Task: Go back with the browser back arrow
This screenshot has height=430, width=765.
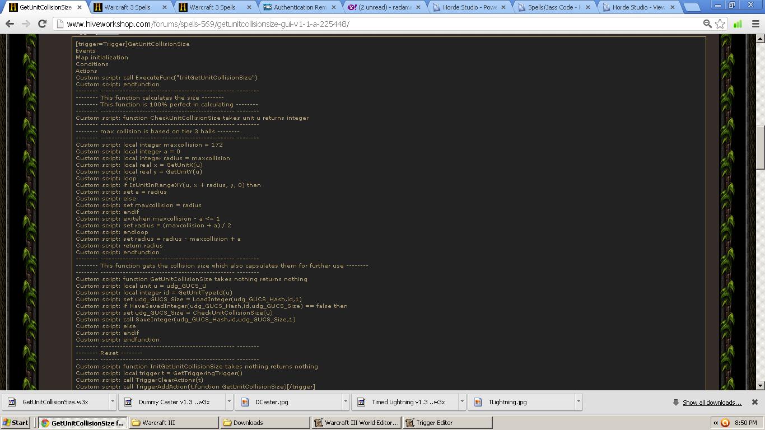Action: point(10,24)
